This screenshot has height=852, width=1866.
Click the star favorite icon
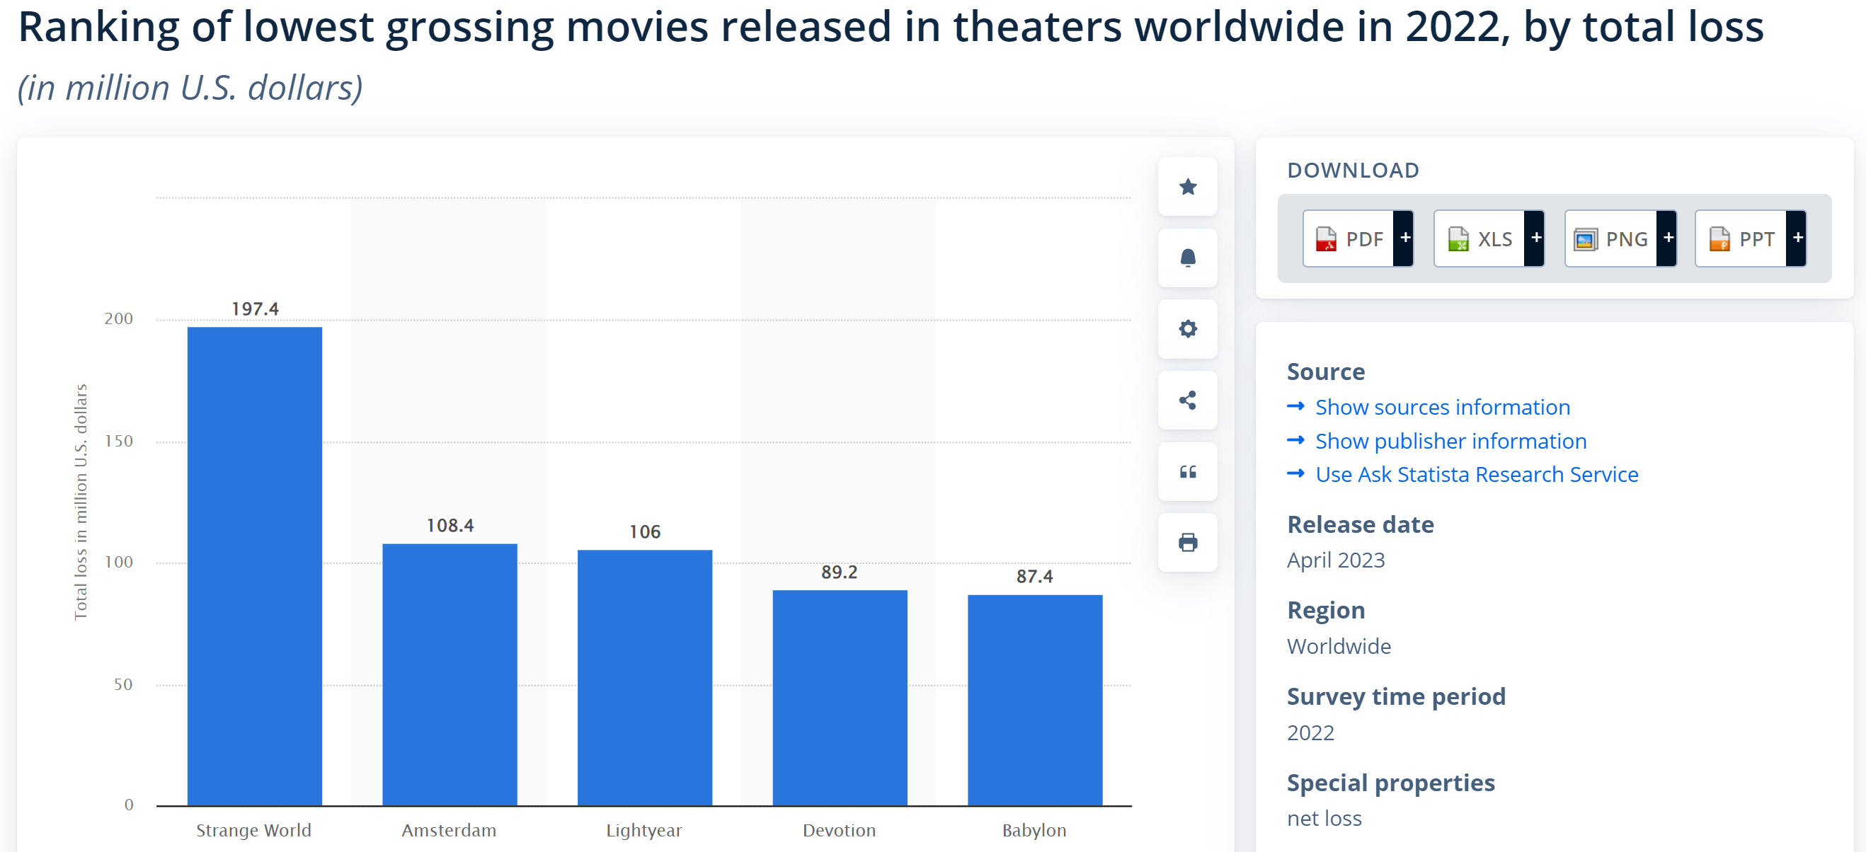pos(1187,187)
